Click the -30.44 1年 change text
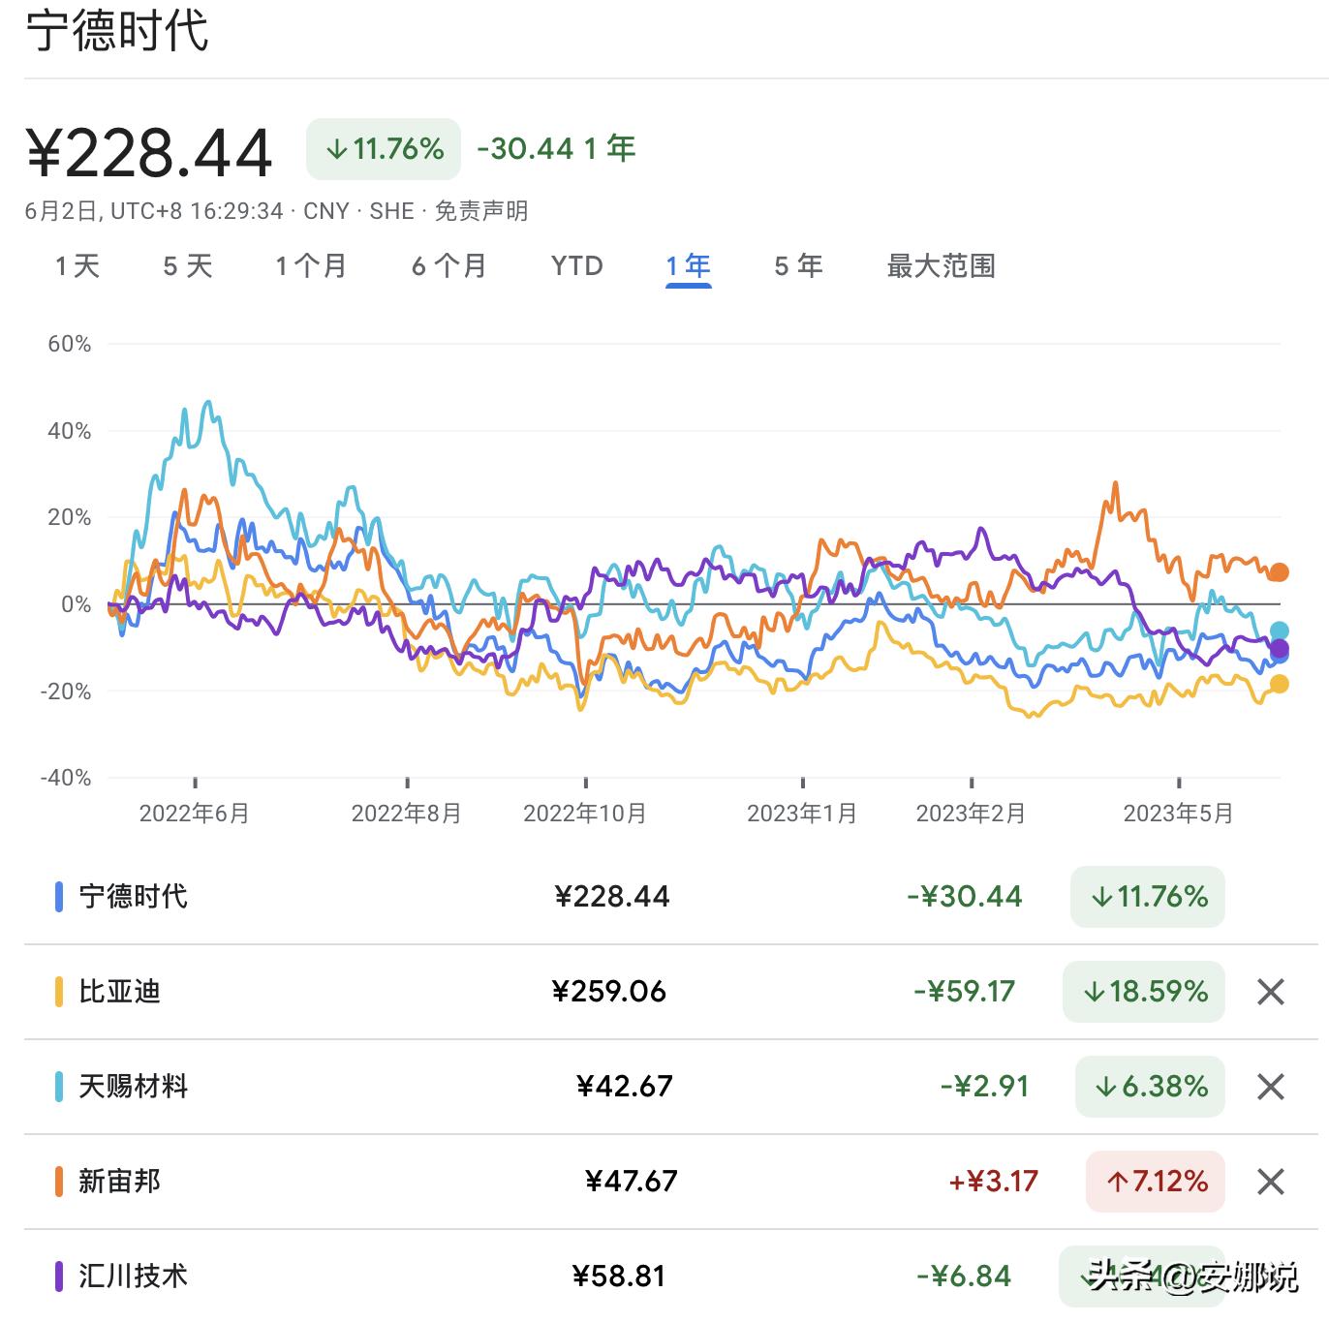 point(556,148)
